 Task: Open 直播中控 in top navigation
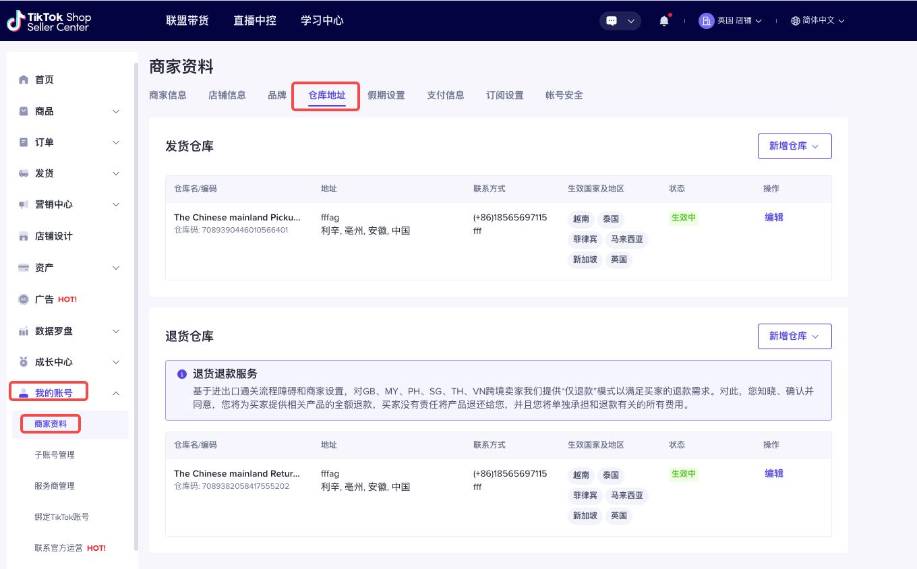(255, 21)
